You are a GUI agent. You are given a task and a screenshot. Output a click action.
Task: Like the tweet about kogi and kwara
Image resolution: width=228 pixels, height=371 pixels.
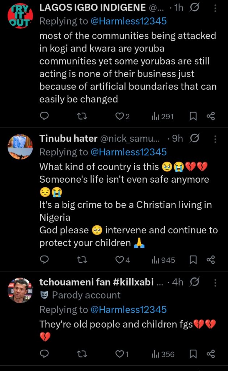coord(119,116)
